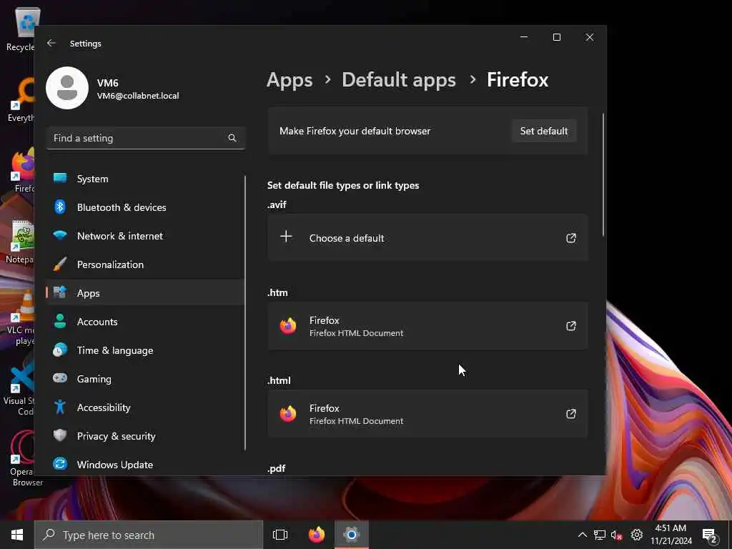Click the Network wifi icon in sidebar
This screenshot has height=549, width=732.
tap(60, 234)
